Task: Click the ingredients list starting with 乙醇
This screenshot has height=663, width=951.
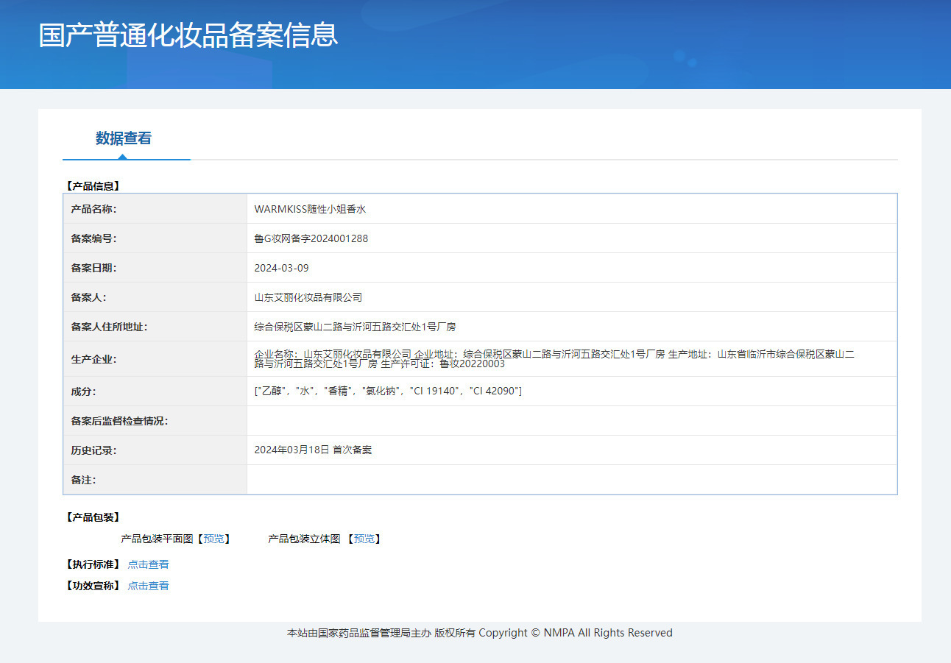Action: coord(387,391)
